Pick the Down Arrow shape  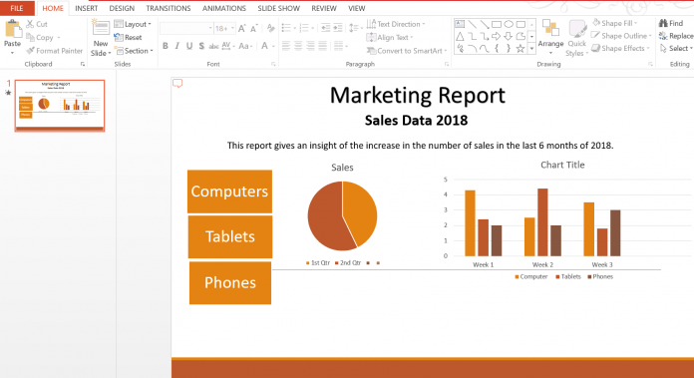[509, 36]
